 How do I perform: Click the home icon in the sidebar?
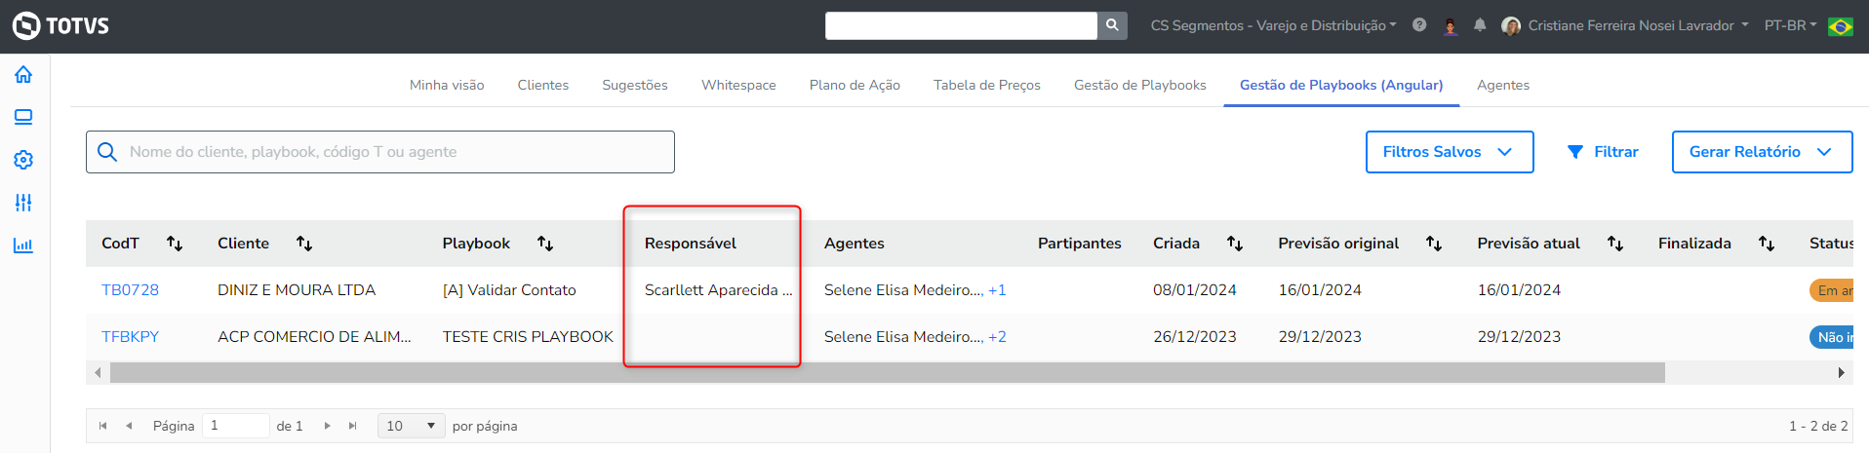(23, 75)
